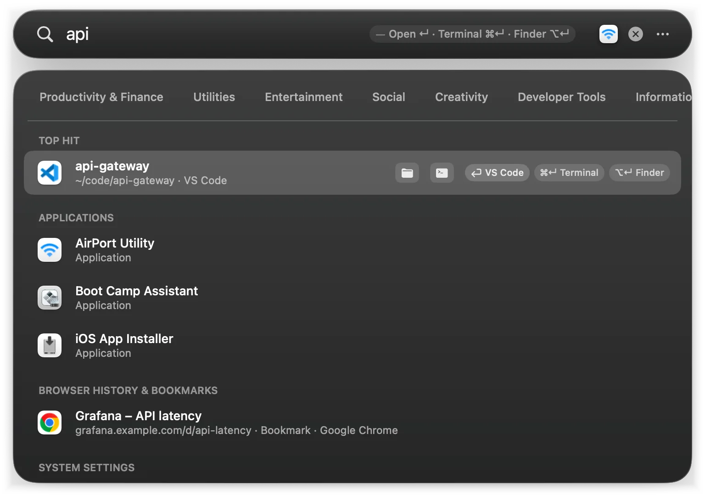Screen dimensions: 705x496
Task: Click the Boot Camp Assistant icon
Action: tap(50, 298)
